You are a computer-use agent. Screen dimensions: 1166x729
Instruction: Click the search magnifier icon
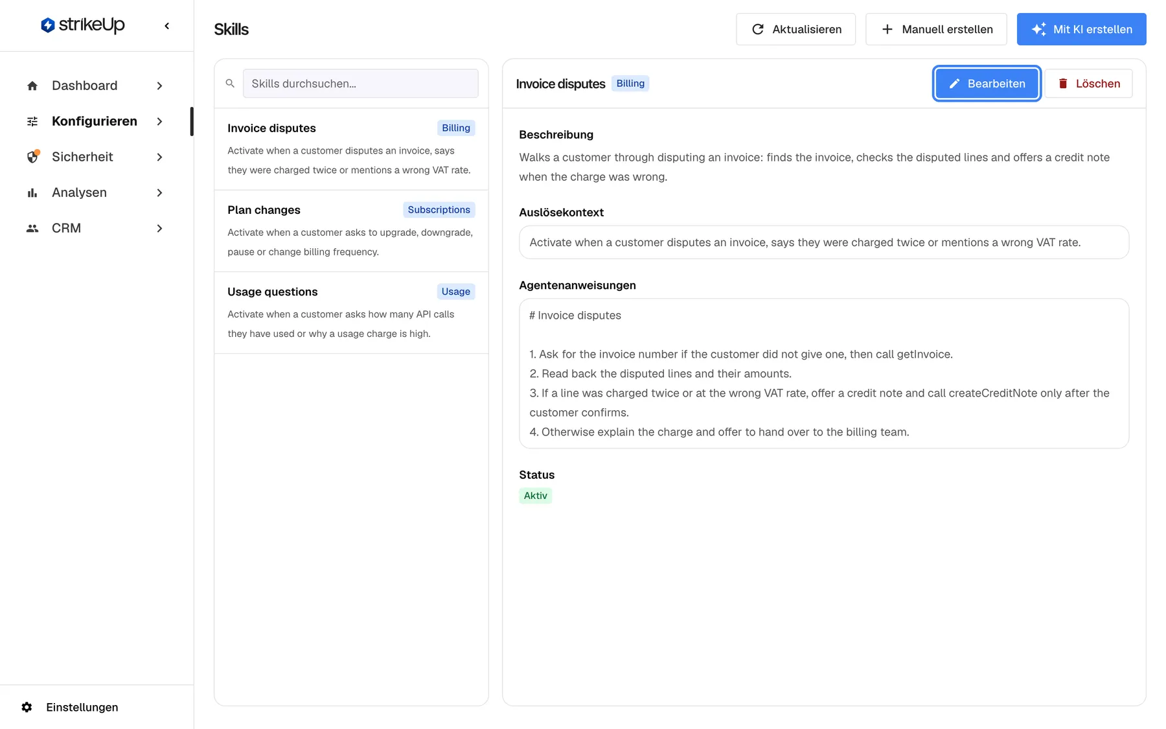tap(230, 84)
